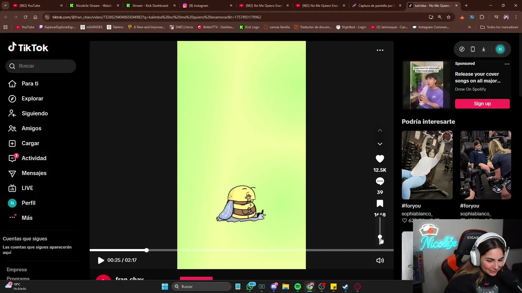Screen dimensions: 522x293
Task: Mute the video with the speaker icon
Action: [x=380, y=260]
